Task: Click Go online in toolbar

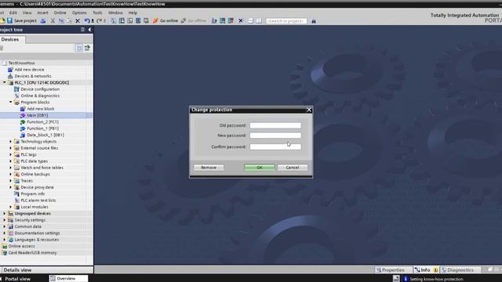Action: 166,21
